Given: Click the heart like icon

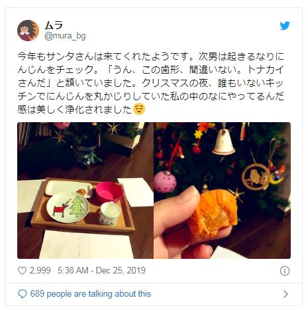Looking at the screenshot, I should tap(22, 271).
